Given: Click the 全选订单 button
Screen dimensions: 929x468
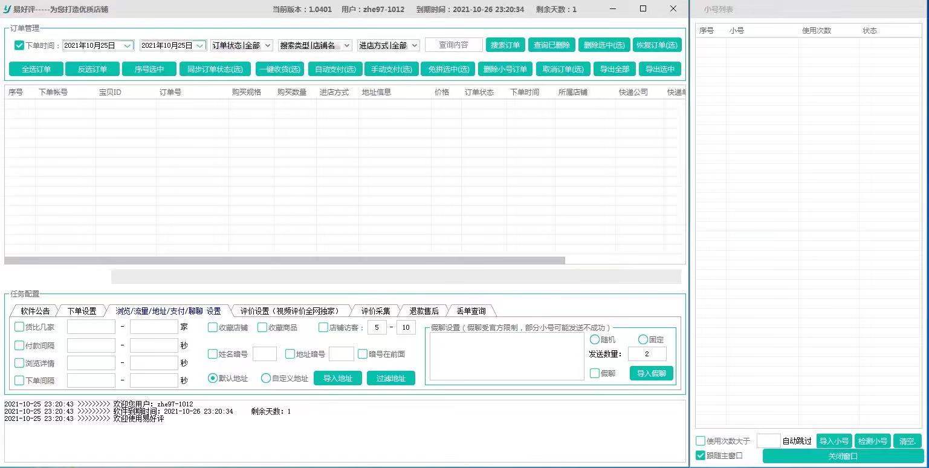Looking at the screenshot, I should 36,69.
